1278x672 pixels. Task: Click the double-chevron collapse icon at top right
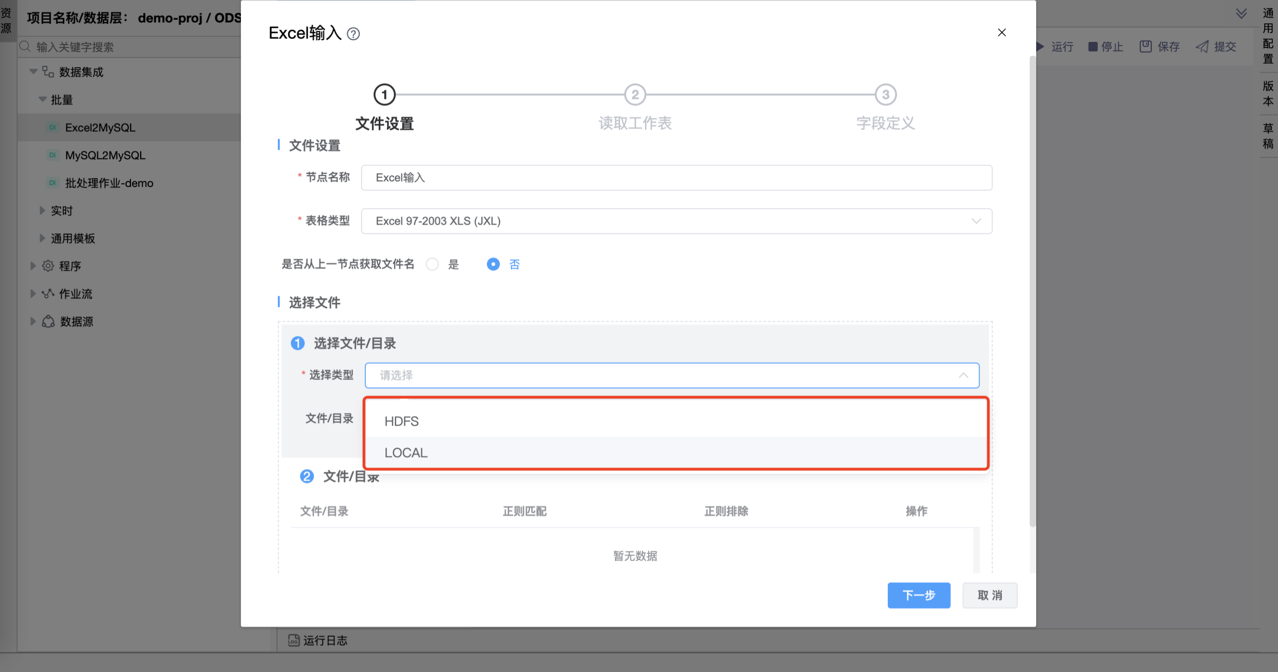click(x=1242, y=13)
